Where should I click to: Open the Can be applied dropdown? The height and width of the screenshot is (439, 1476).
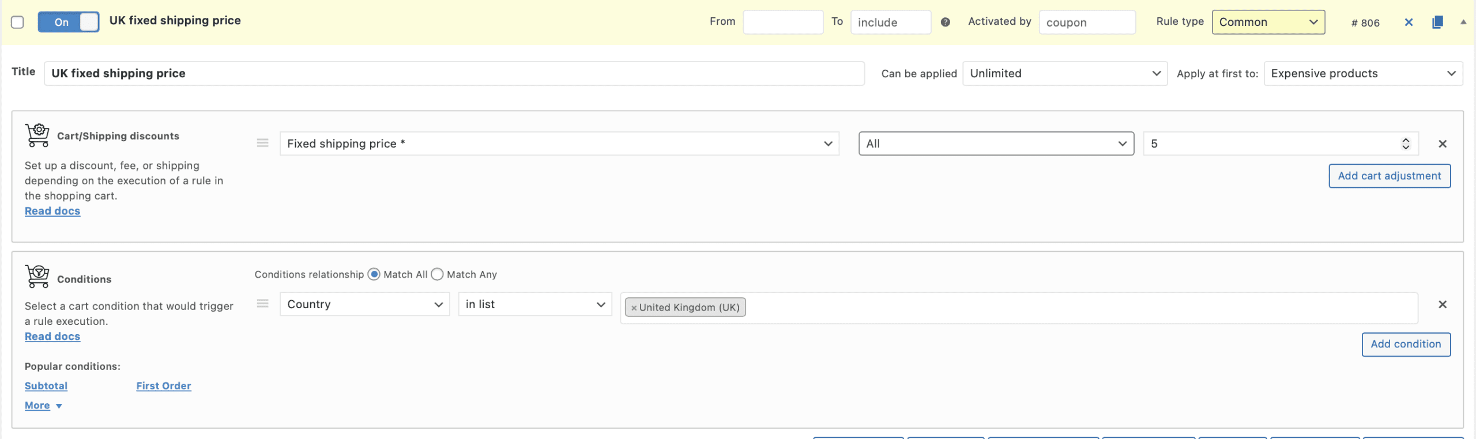(x=1064, y=74)
